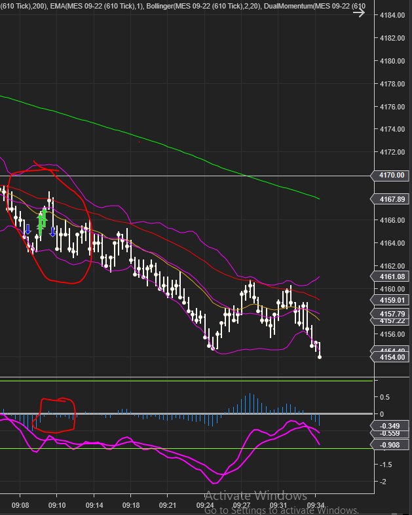The image size is (412, 515).
Task: Click the 4159.01 price marker label
Action: coord(389,300)
